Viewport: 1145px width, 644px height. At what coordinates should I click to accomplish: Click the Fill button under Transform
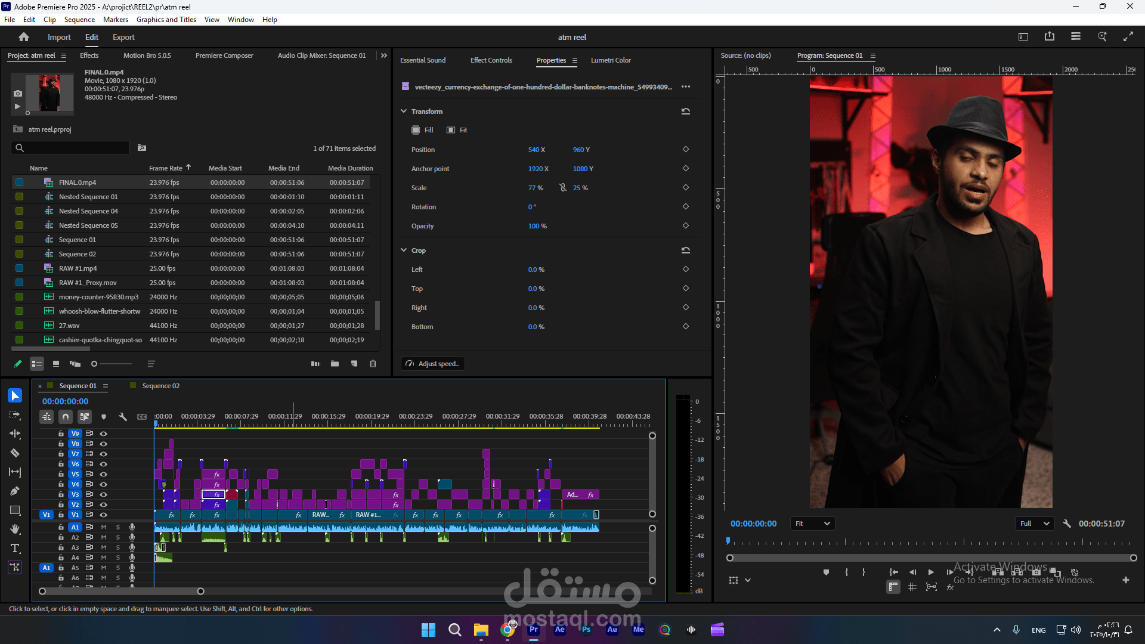pyautogui.click(x=423, y=130)
